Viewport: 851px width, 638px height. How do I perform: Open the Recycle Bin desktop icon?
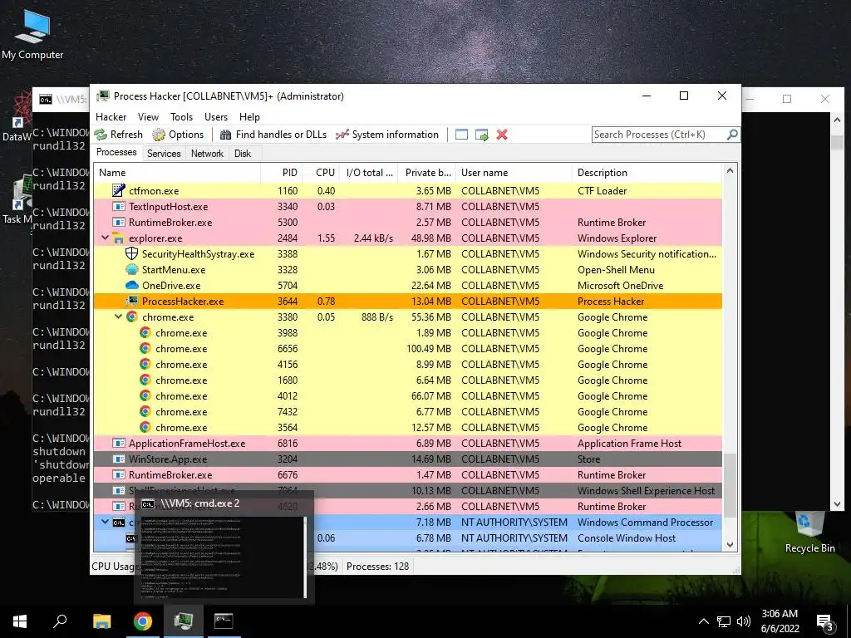tap(809, 532)
